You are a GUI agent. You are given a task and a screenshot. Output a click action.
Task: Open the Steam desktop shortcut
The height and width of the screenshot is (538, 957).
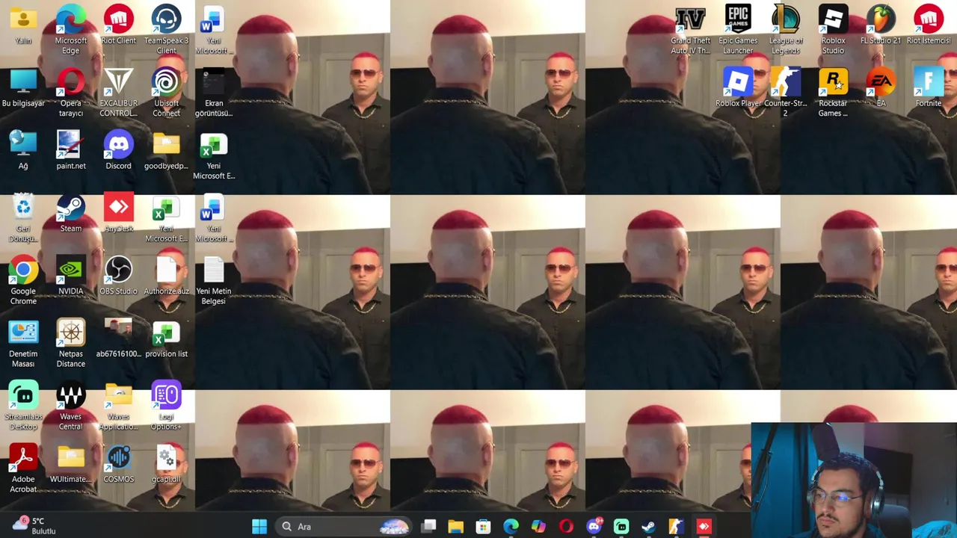pos(70,213)
